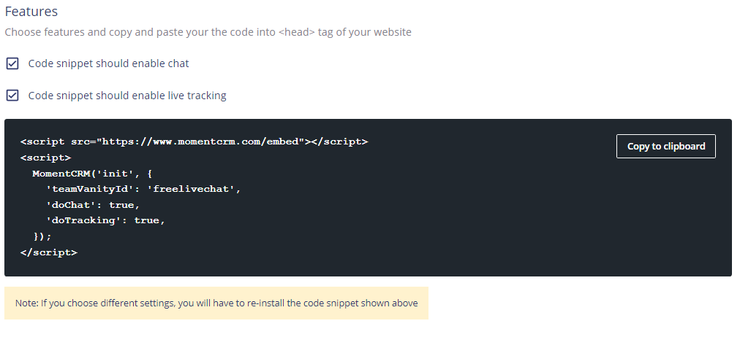Click the <head> tag mention in description
Image resolution: width=740 pixels, height=337 pixels.
tap(295, 32)
